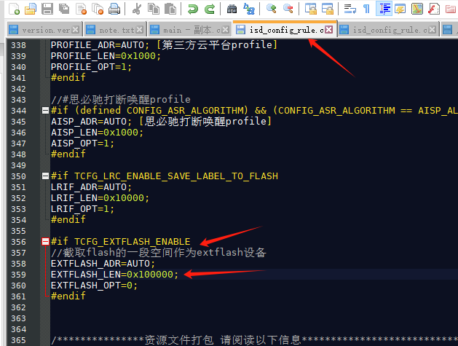
Task: Close the active isd_config_rule.c tab
Action: pyautogui.click(x=329, y=30)
